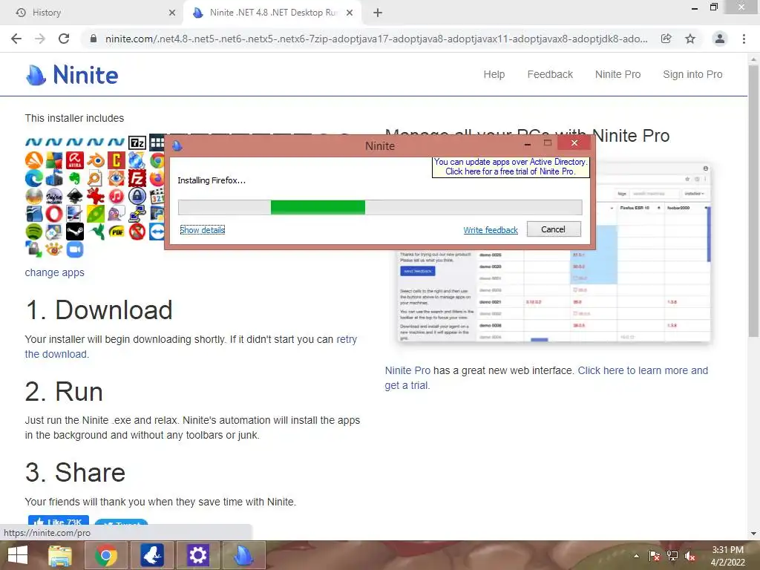Viewport: 760px width, 570px height.
Task: Switch to the History tab
Action: point(92,13)
